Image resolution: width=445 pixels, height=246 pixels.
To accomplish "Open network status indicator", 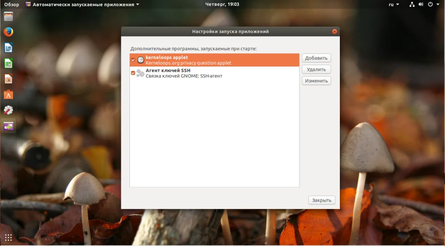I will tap(412, 4).
